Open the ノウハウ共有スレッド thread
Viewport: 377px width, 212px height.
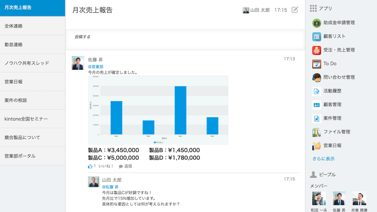tap(33, 63)
